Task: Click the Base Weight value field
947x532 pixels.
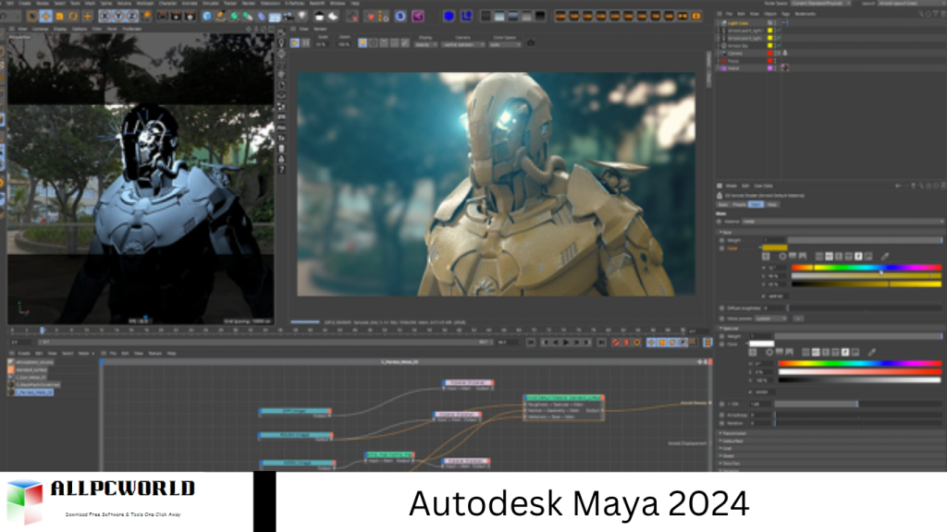Action: 774,240
